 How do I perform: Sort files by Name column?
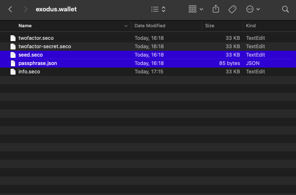[x=25, y=26]
